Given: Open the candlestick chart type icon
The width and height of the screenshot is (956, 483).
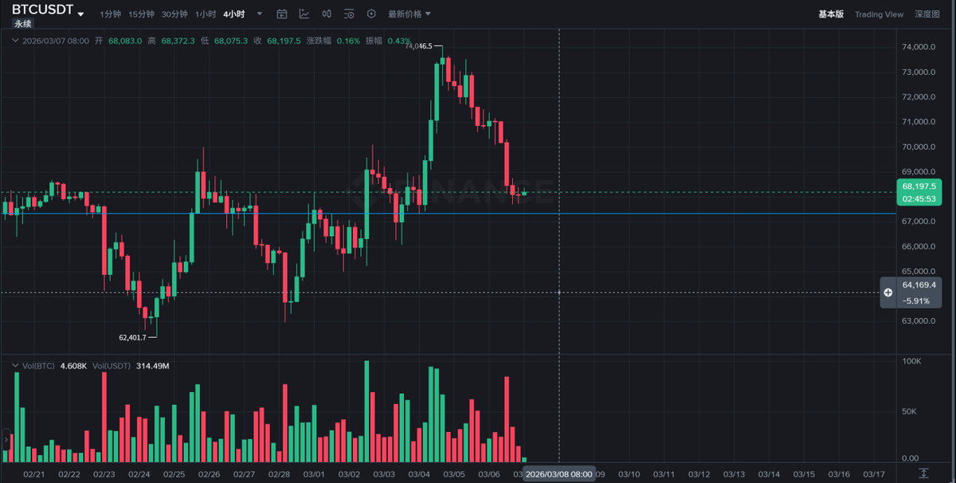Looking at the screenshot, I should click(x=327, y=14).
